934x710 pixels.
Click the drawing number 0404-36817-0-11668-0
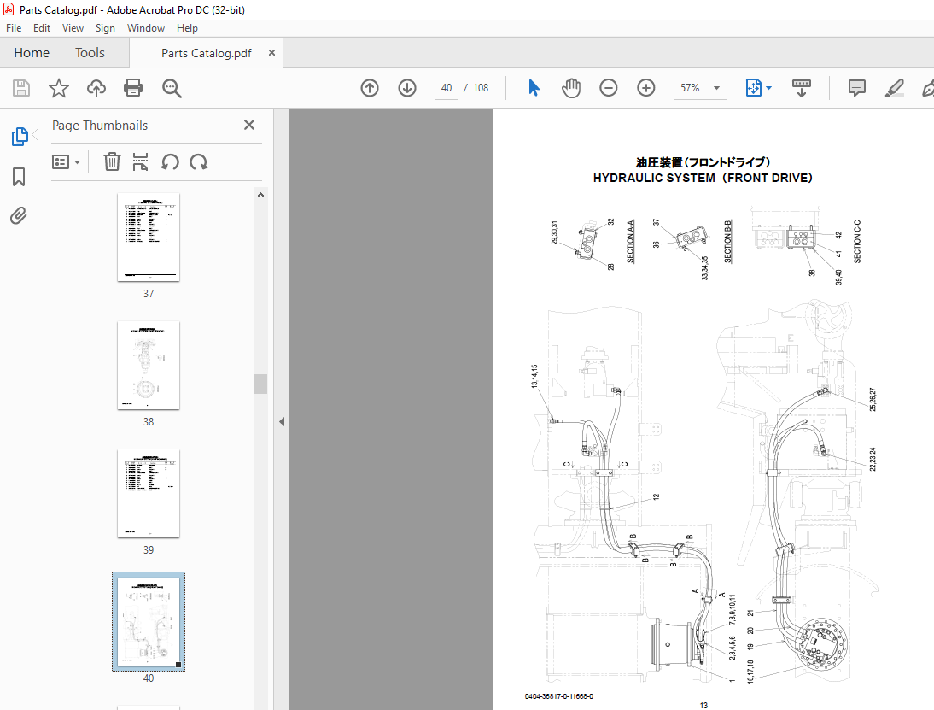coord(558,696)
